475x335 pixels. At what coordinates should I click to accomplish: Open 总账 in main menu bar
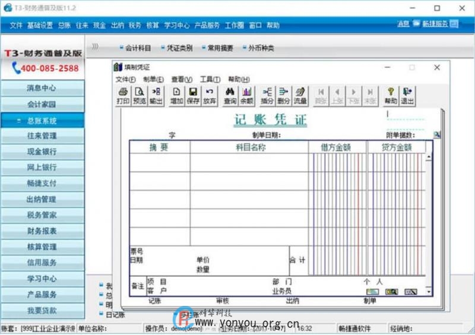(64, 26)
